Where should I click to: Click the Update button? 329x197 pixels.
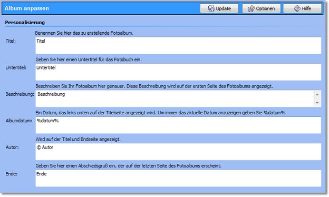coord(219,8)
